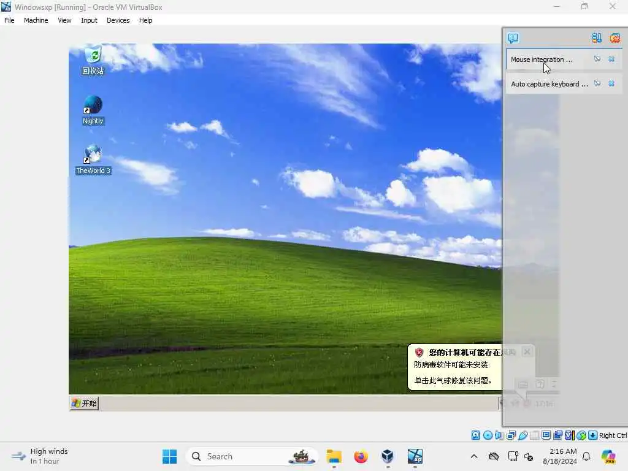Open the High winds weather widget
Viewport: 628px width, 471px height.
(x=39, y=456)
